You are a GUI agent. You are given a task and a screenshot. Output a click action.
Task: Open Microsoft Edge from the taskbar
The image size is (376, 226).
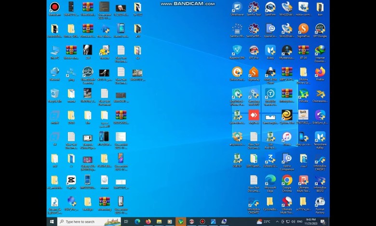(x=137, y=222)
